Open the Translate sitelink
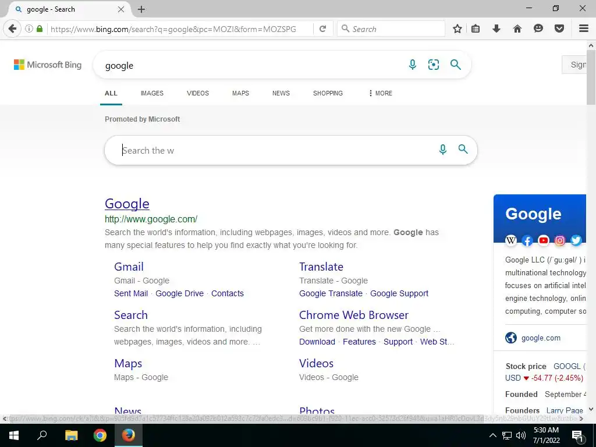The height and width of the screenshot is (447, 596). click(x=321, y=267)
